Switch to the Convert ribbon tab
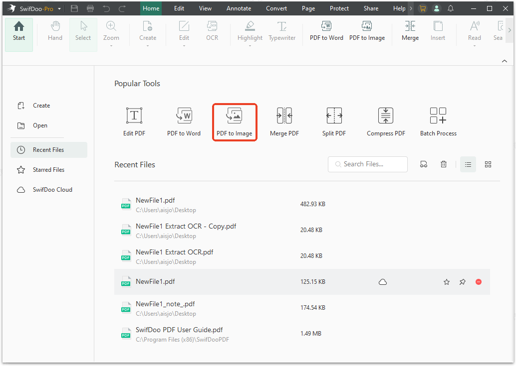516x366 pixels. point(276,8)
